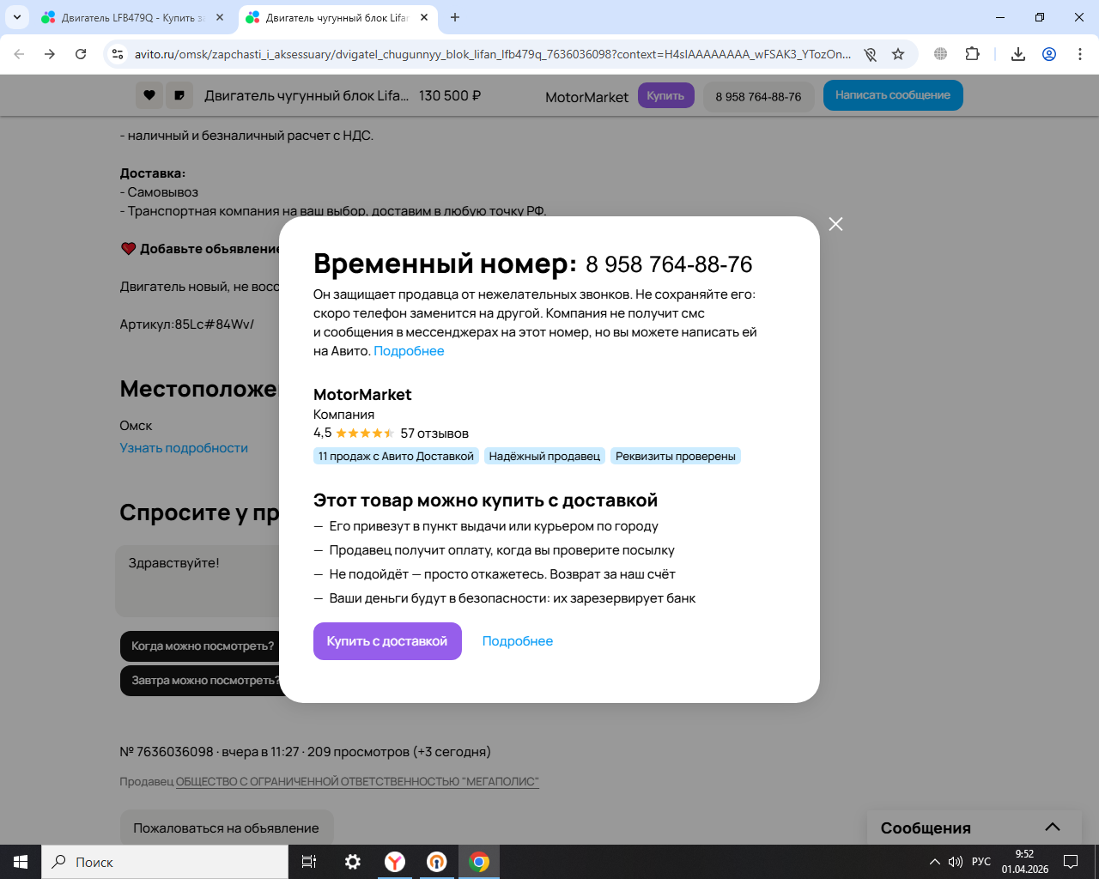The width and height of the screenshot is (1099, 879).
Task: Open a new browser tab
Action: (x=455, y=17)
